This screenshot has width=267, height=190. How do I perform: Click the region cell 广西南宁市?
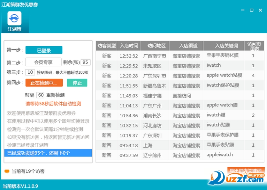(x=155, y=56)
